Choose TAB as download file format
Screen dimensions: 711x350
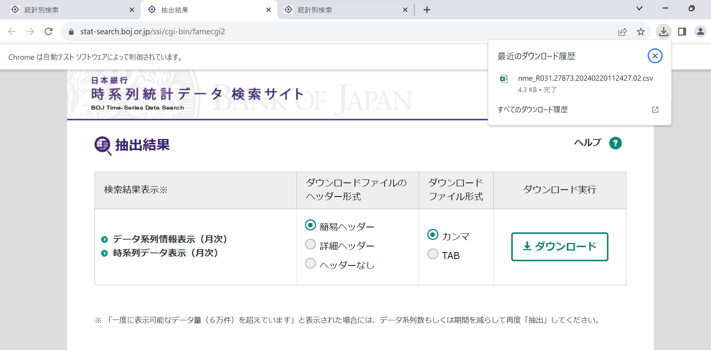[433, 254]
